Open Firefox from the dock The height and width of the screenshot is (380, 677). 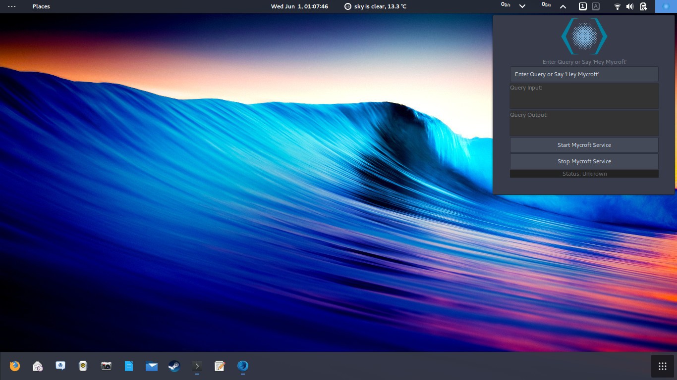(15, 366)
